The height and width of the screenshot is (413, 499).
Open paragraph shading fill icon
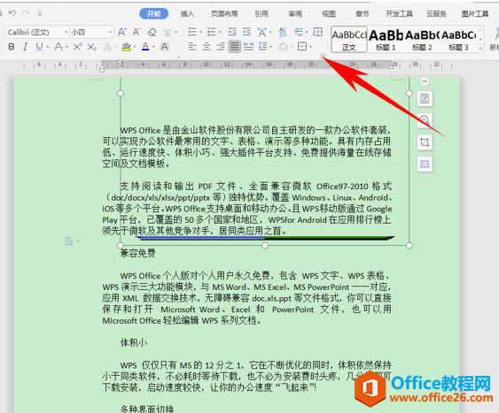283,47
